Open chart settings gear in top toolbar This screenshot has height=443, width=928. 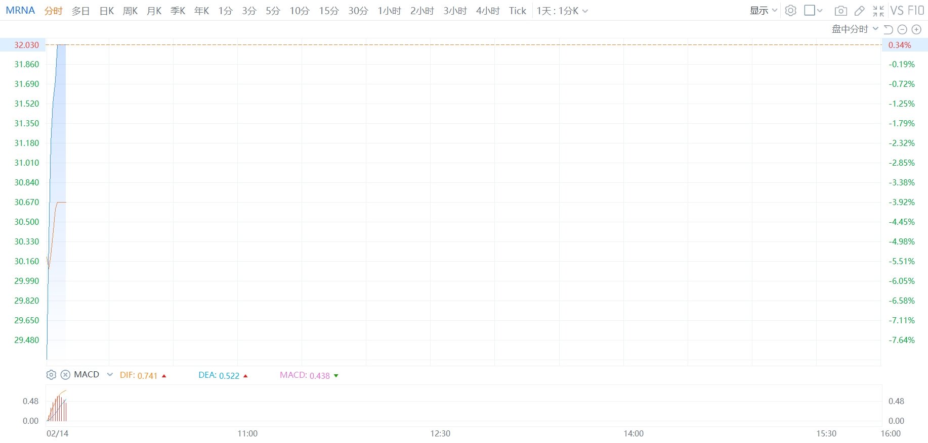790,11
